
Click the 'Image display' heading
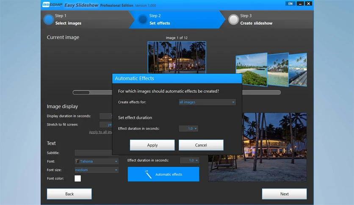[62, 106]
